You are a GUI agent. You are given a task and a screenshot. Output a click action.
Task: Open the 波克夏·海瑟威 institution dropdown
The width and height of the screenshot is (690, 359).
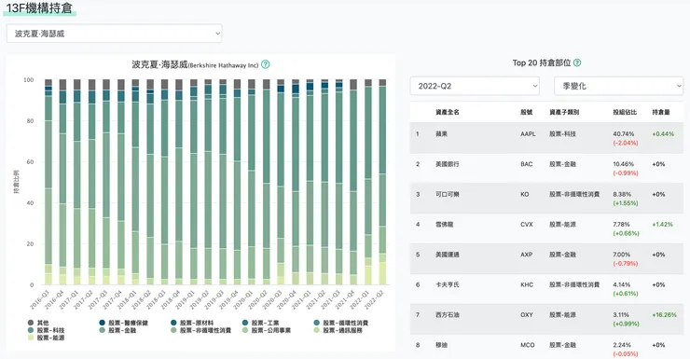pos(115,34)
